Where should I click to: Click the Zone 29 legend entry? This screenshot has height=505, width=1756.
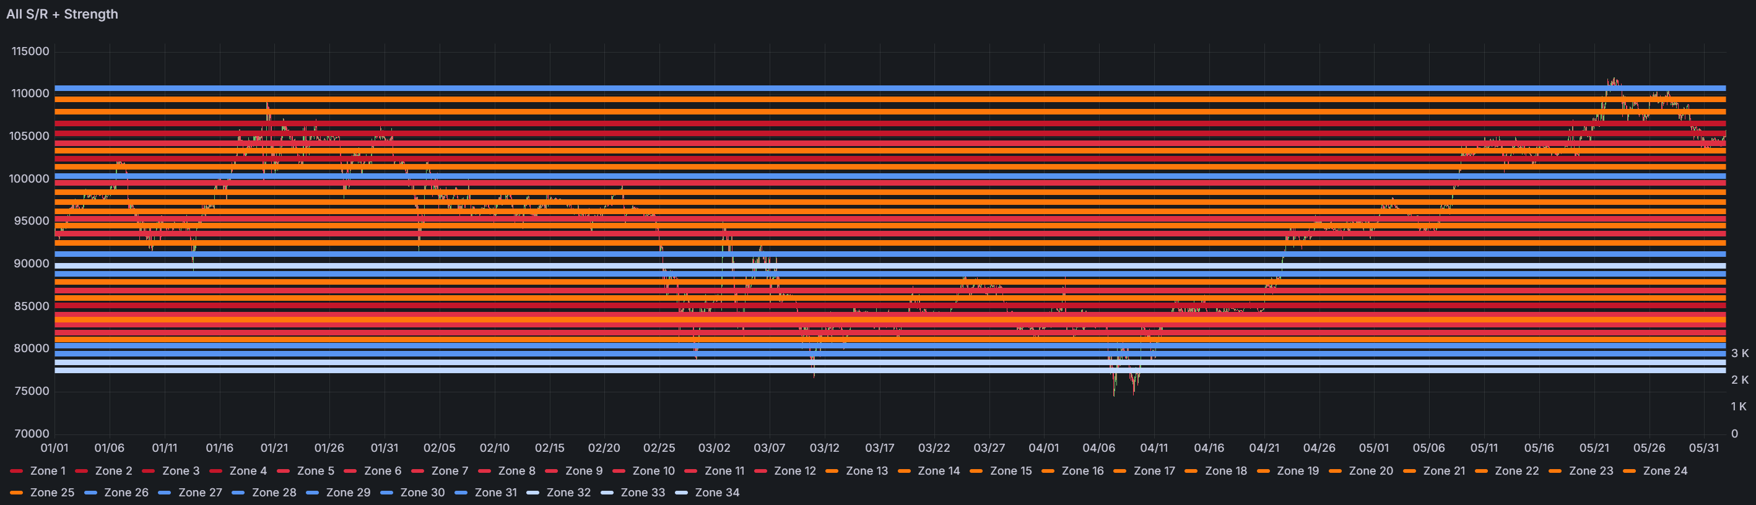(x=349, y=493)
